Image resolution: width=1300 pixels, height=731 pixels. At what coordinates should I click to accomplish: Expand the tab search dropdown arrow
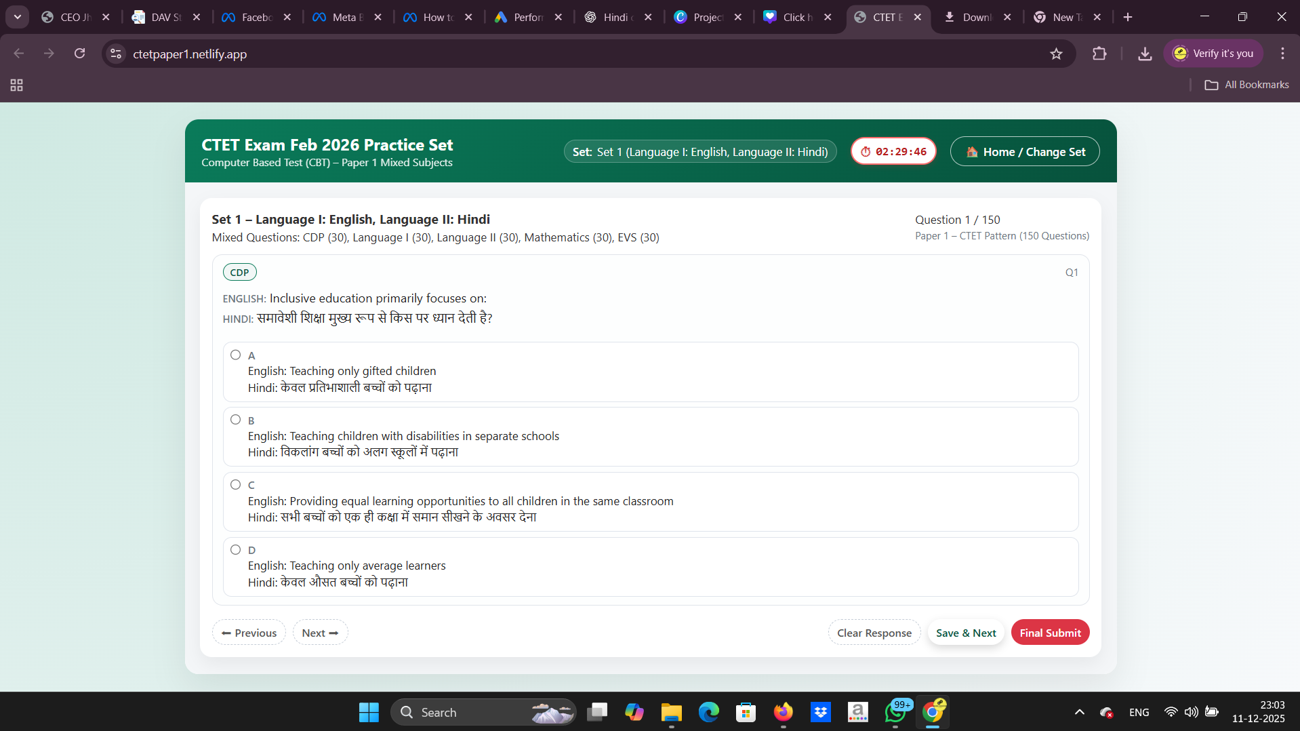(x=18, y=17)
